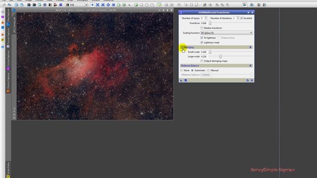Click the Midtones balance slider handle

point(252,75)
